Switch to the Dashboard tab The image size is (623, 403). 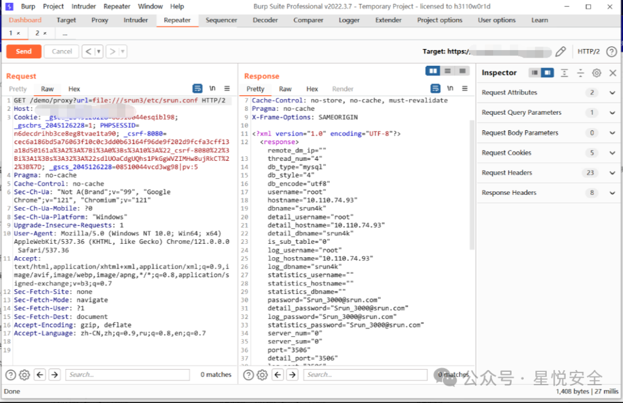[25, 20]
